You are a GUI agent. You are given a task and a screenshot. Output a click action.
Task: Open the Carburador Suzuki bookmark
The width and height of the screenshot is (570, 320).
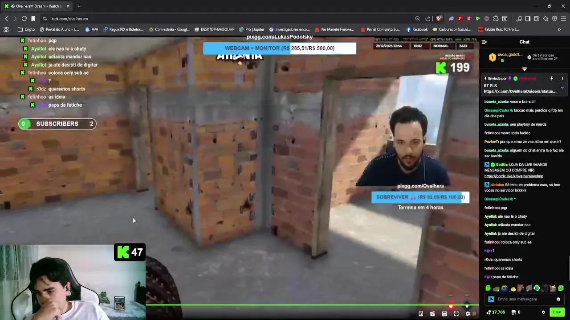coord(452,29)
